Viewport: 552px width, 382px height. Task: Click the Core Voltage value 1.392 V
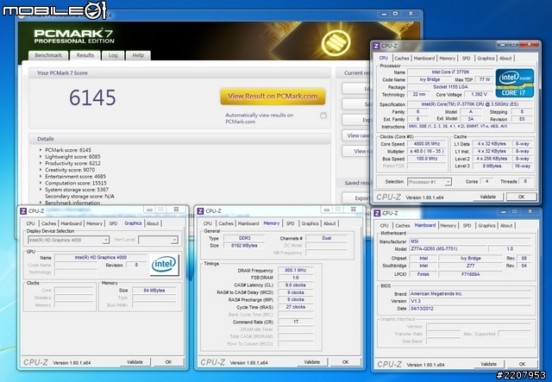tap(479, 94)
